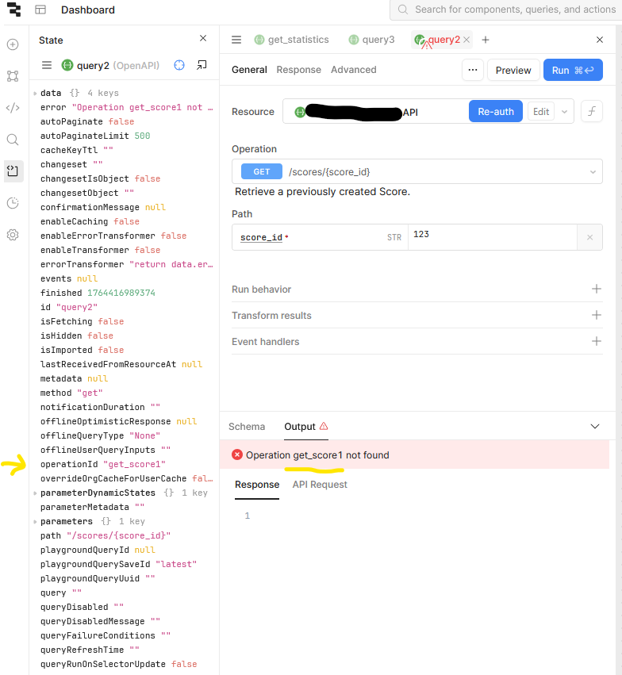Screen dimensions: 622x675
Task: Click the search icon in left sidebar
Action: tap(13, 140)
